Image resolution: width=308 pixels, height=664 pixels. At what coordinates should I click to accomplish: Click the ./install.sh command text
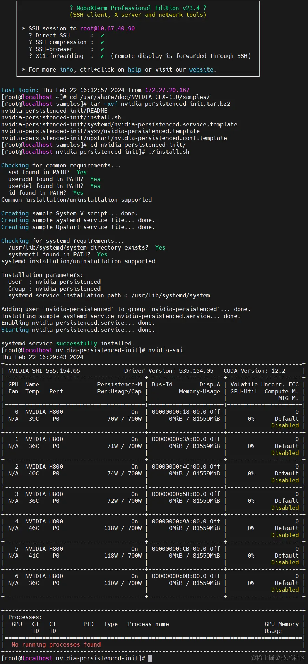click(x=169, y=152)
